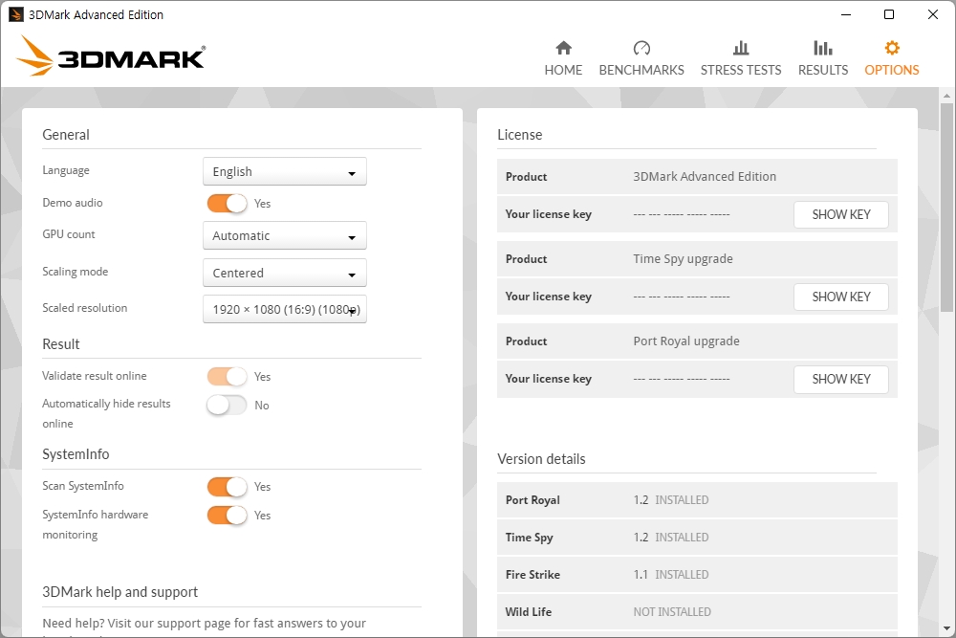
Task: Click the vertical scrollbar thumb
Action: pyautogui.click(x=946, y=208)
